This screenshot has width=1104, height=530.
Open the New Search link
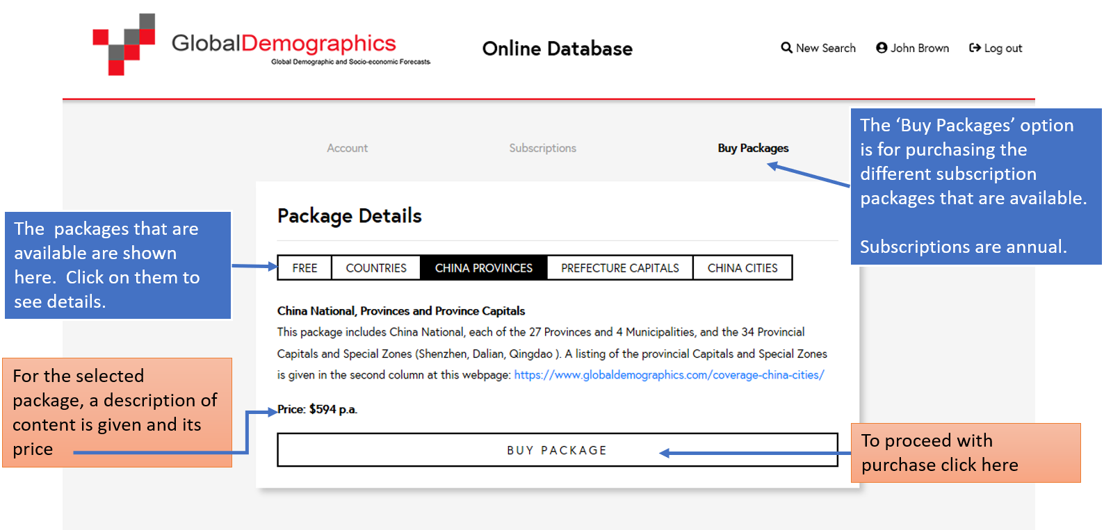[x=818, y=48]
